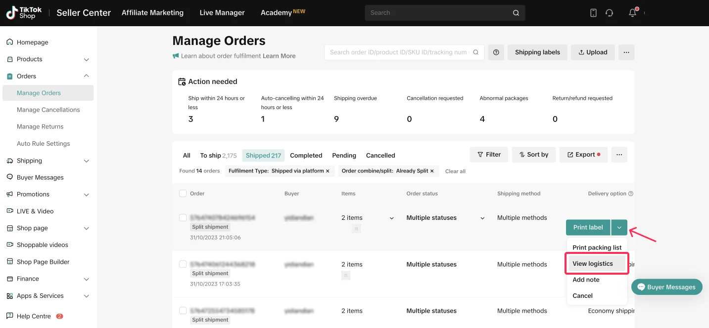Expand first order's Multiple statuses dropdown
The height and width of the screenshot is (328, 709).
(482, 218)
